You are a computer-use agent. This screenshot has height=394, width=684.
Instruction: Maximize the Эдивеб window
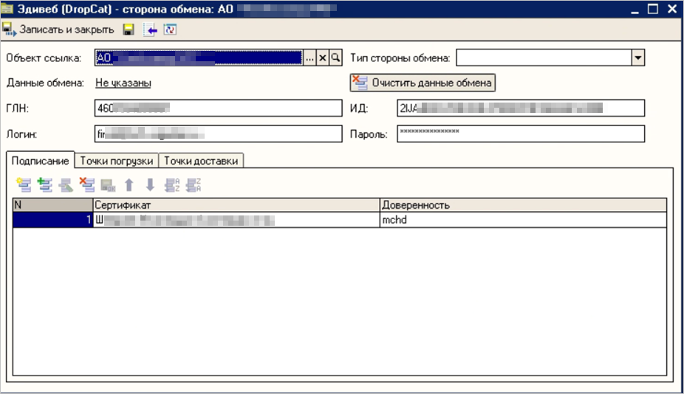point(653,9)
